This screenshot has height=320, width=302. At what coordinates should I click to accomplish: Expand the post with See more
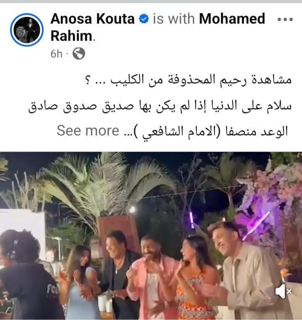click(88, 131)
